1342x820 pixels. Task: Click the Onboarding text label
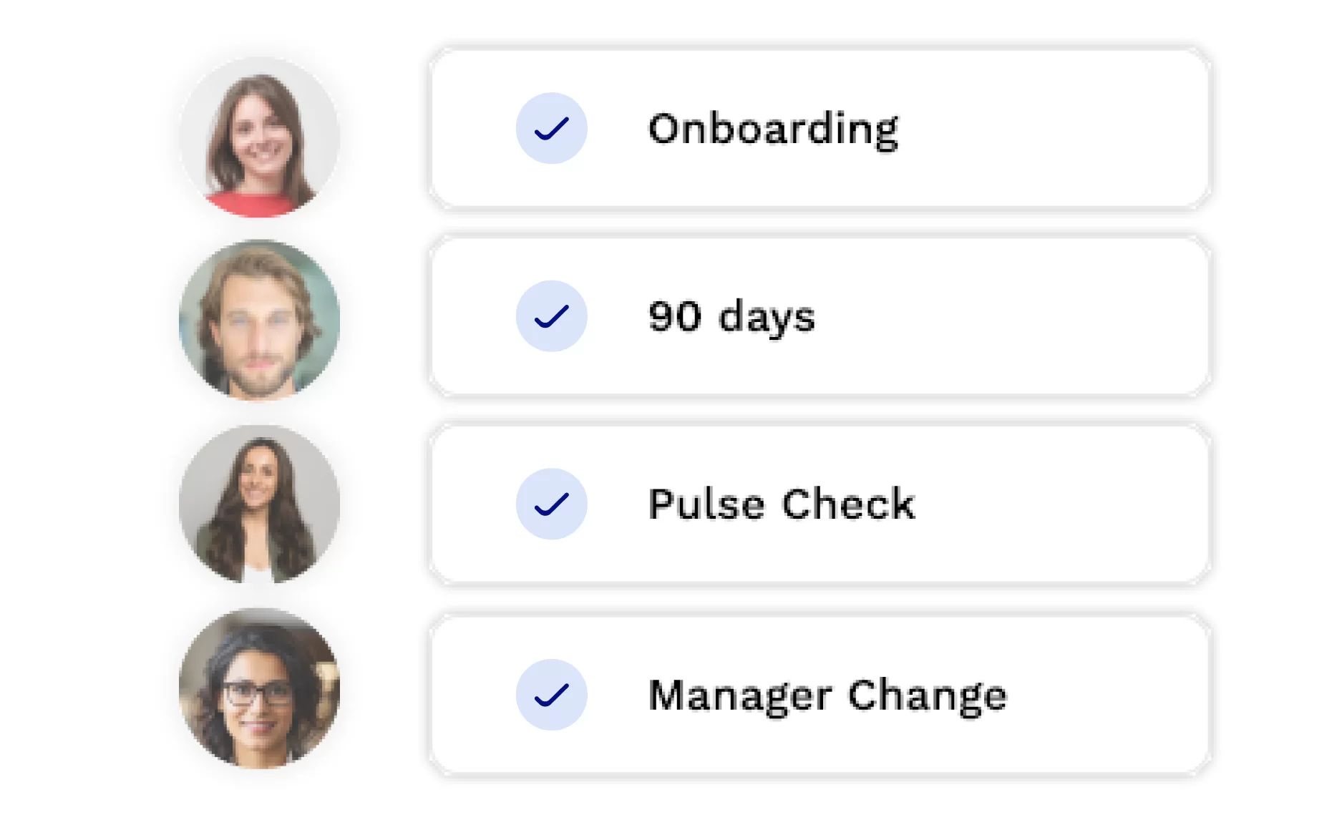pos(773,130)
